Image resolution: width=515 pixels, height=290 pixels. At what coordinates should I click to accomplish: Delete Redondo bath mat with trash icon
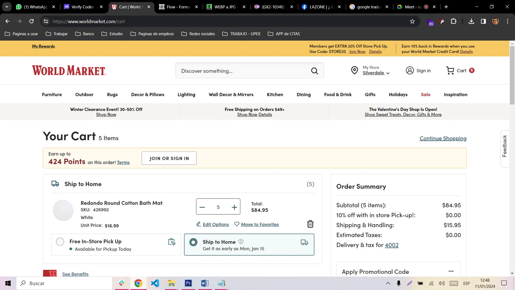[310, 224]
